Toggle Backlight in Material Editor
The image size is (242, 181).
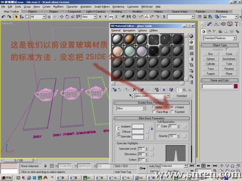(191, 42)
